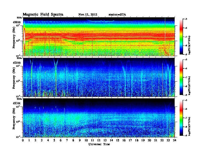208x161 pixels.
Task: Click the hour 14 tick label
Action: click(111, 140)
